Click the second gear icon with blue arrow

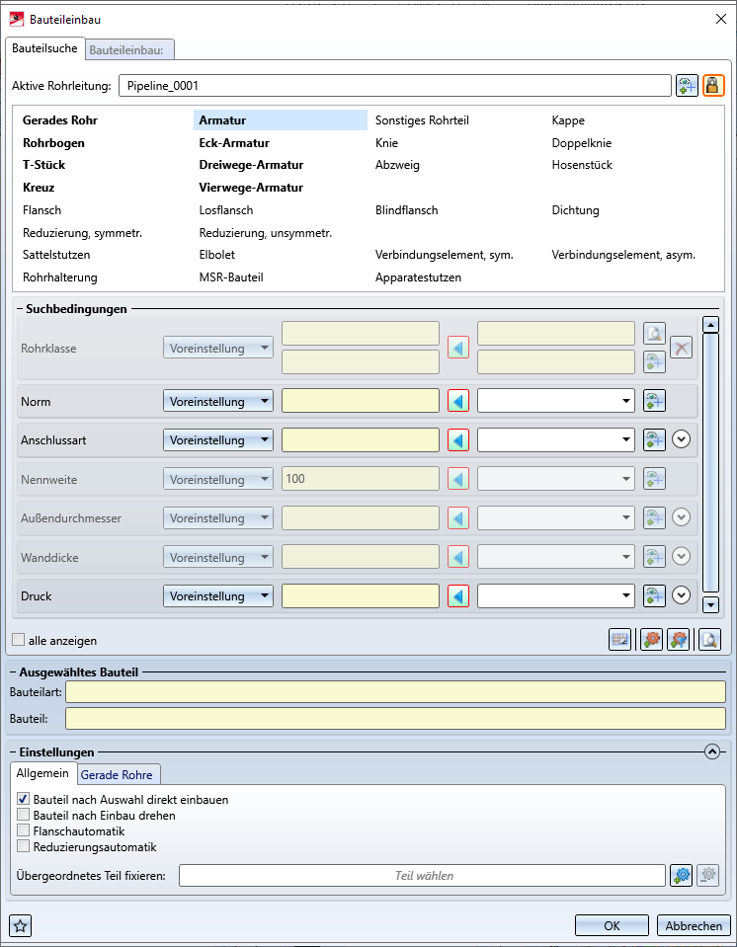coord(679,640)
